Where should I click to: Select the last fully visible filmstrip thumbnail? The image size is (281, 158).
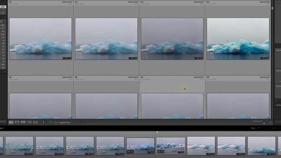coord(262,146)
